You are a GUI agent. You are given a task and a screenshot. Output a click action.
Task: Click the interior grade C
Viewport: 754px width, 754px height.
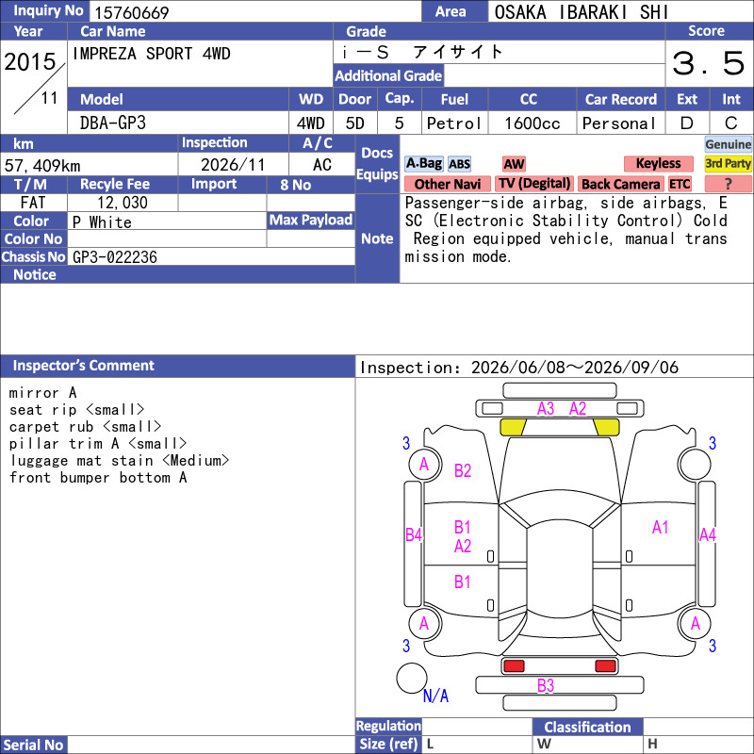click(x=731, y=123)
